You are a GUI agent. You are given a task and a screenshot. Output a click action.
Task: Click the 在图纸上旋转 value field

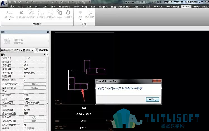35,80
